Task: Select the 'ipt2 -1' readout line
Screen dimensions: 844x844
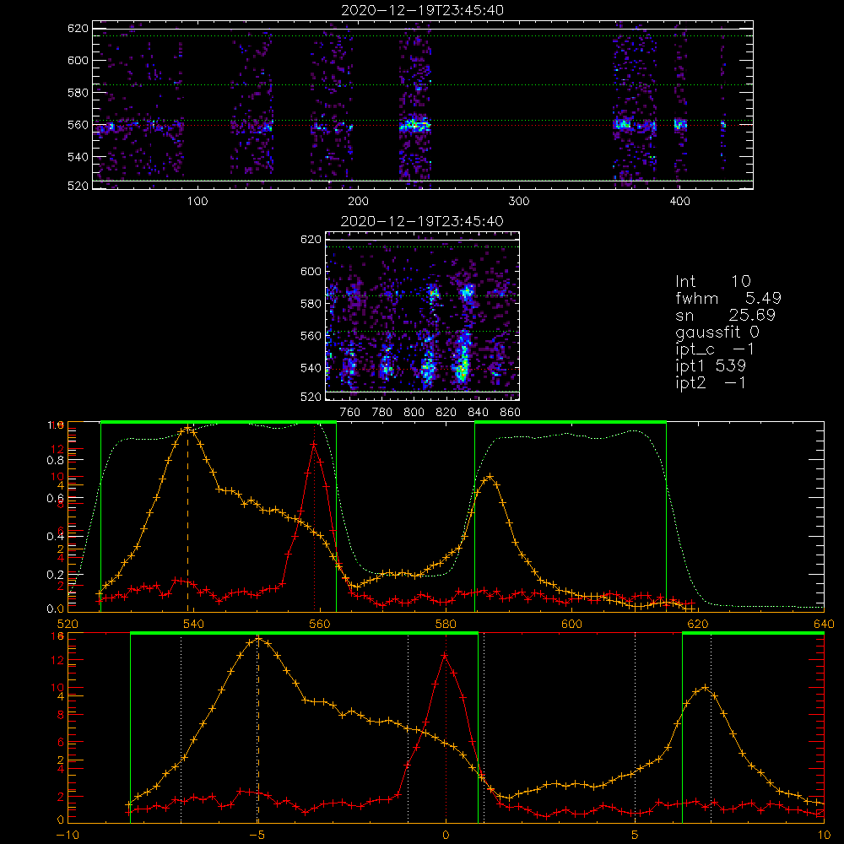Action: (711, 382)
